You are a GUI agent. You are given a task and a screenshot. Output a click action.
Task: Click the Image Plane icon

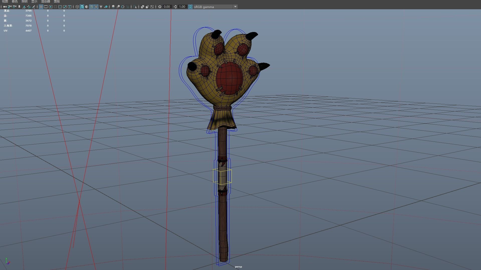pos(24,7)
